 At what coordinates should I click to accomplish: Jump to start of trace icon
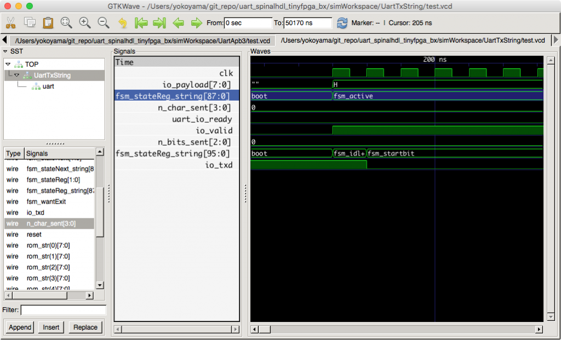(141, 23)
